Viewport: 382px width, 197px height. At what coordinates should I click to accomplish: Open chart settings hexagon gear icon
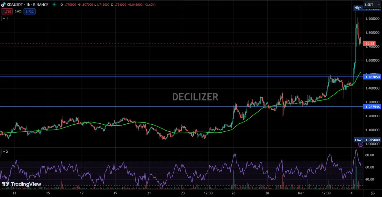(372, 193)
